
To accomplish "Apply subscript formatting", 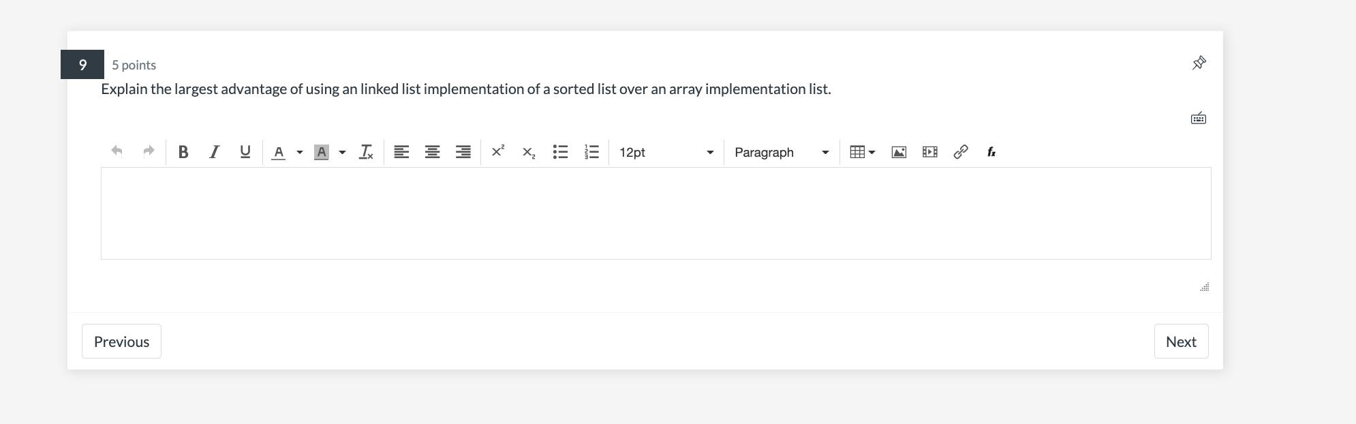I will [529, 153].
